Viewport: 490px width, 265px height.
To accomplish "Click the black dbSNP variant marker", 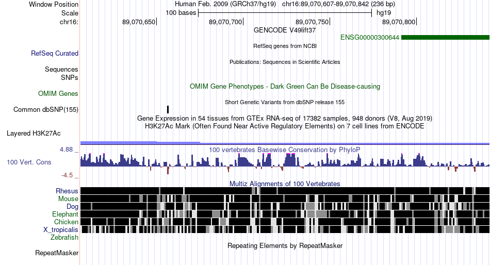I will [168, 109].
